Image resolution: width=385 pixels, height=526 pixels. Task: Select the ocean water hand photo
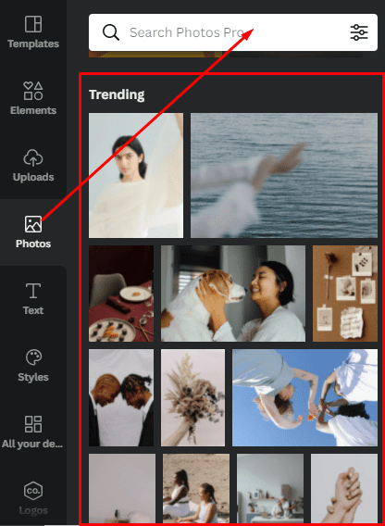(x=284, y=175)
